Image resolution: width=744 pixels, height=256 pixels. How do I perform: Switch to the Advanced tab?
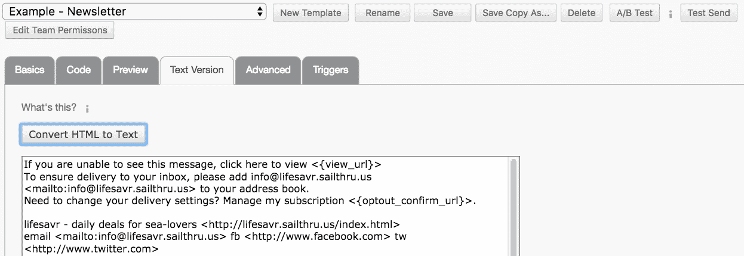pyautogui.click(x=268, y=70)
